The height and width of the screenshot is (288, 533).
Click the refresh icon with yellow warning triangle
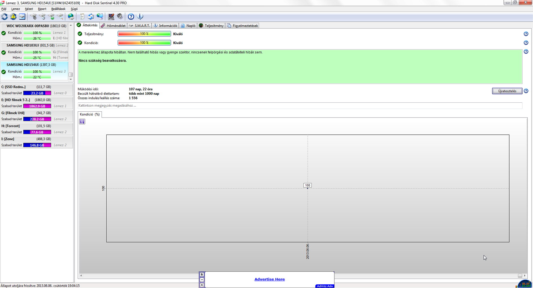tap(13, 17)
